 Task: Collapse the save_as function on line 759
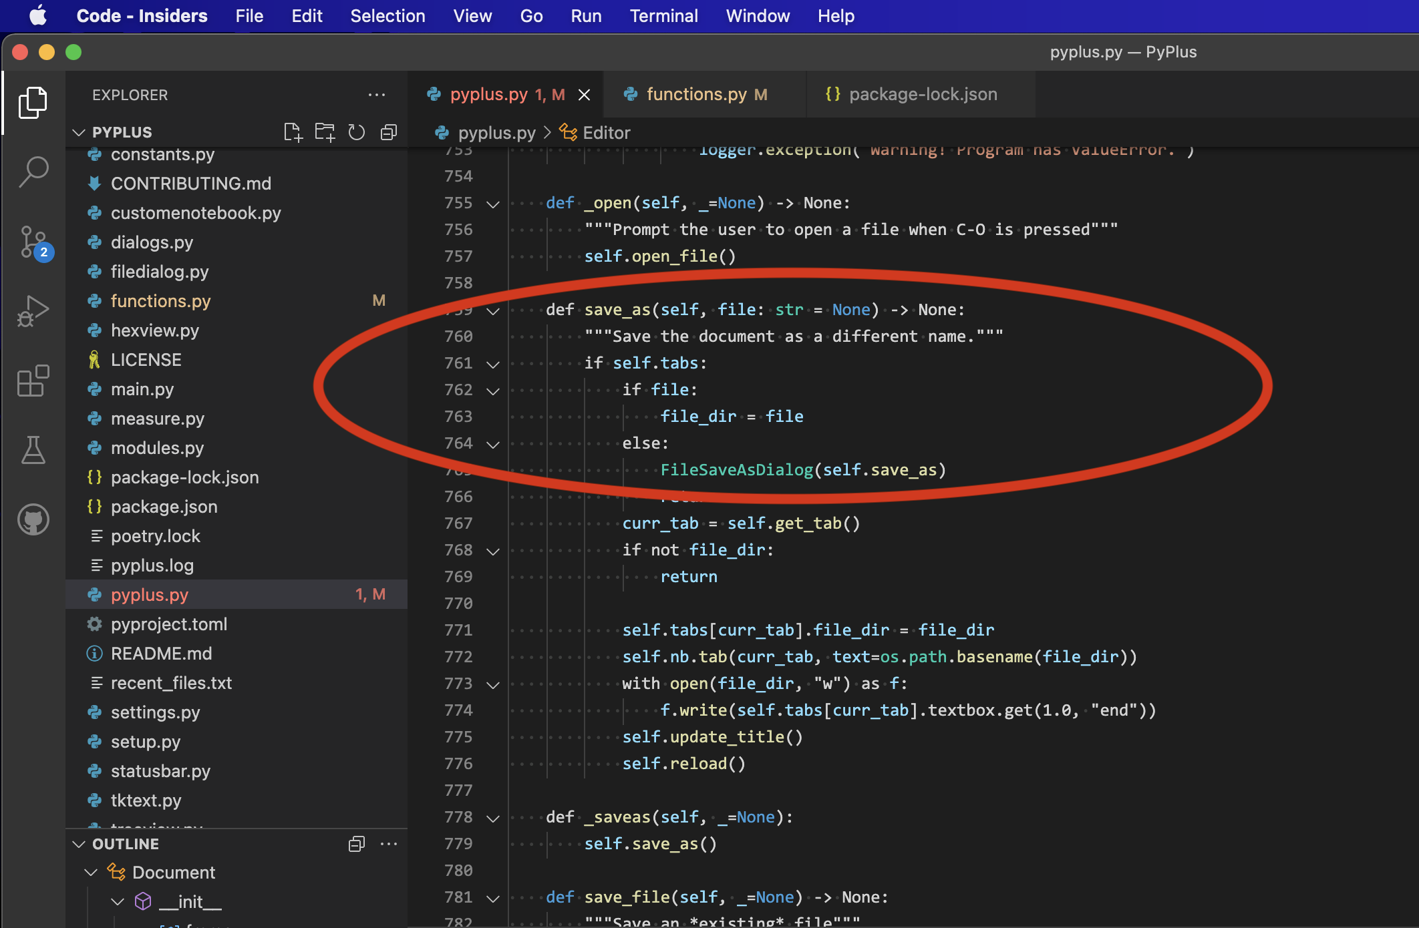[493, 310]
